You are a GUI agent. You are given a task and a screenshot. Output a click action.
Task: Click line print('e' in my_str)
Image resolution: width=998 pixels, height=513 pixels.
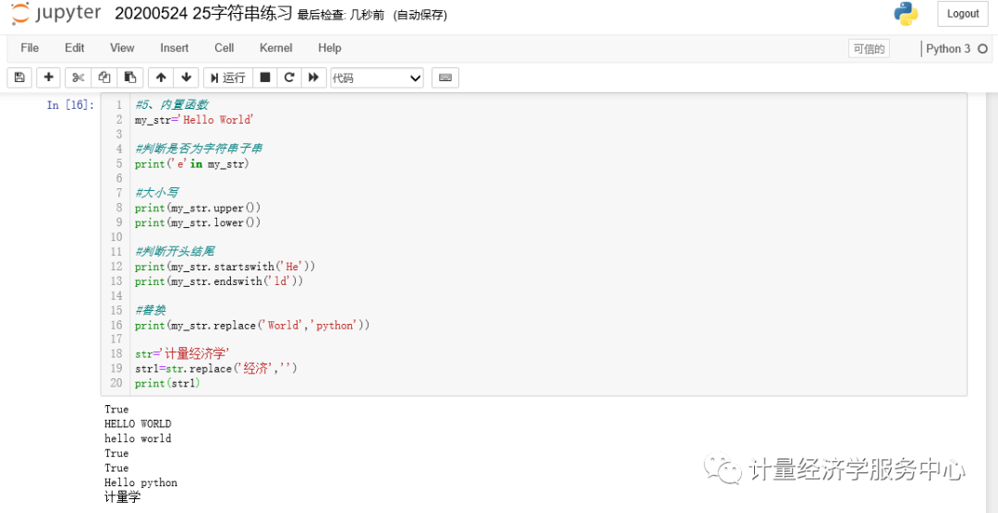191,164
